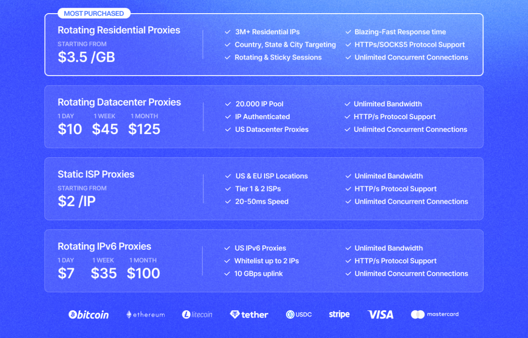Screen dimensions: 528x338
Task: Select the $100 one-month IPv6 price
Action: 144,273
